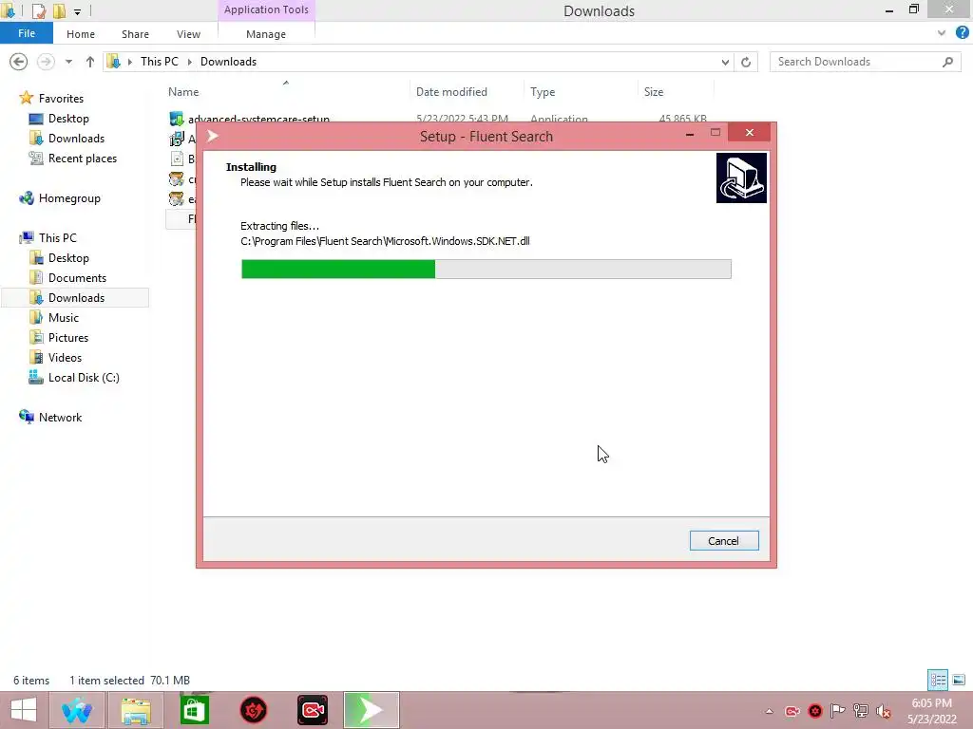Image resolution: width=973 pixels, height=729 pixels.
Task: Click the network tray icon
Action: coord(860,711)
